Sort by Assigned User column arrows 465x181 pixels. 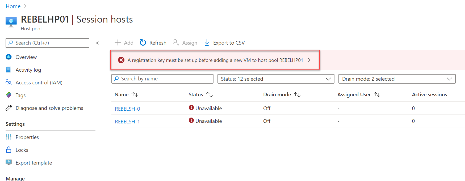pos(377,94)
